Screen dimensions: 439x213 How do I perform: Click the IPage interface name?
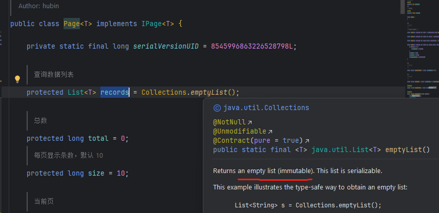pos(152,24)
